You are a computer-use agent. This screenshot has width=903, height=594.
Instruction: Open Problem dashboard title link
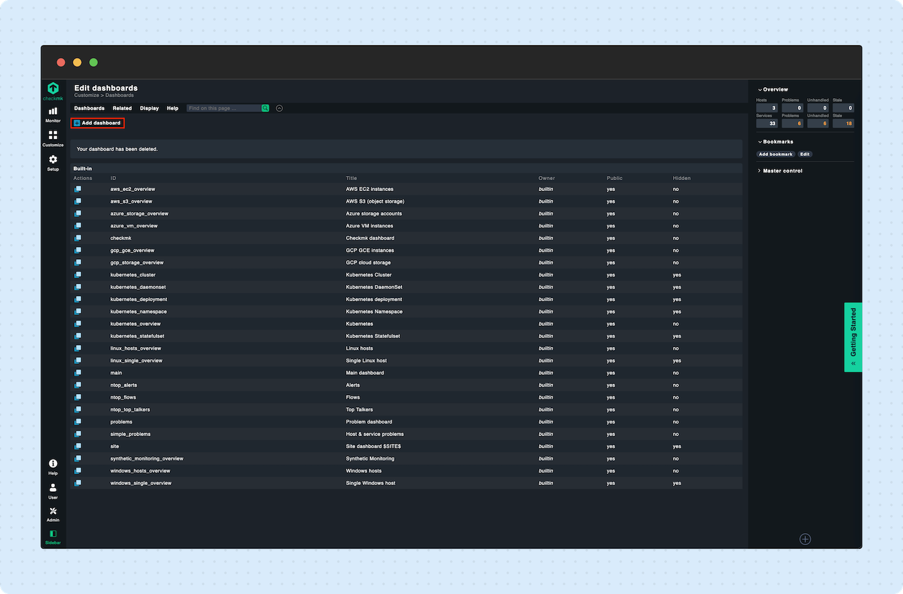[x=369, y=422]
